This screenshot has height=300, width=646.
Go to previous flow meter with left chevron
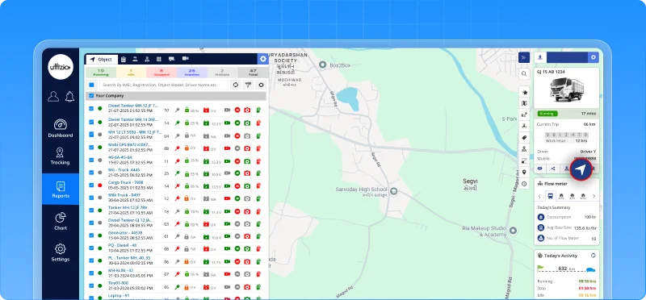pos(539,196)
